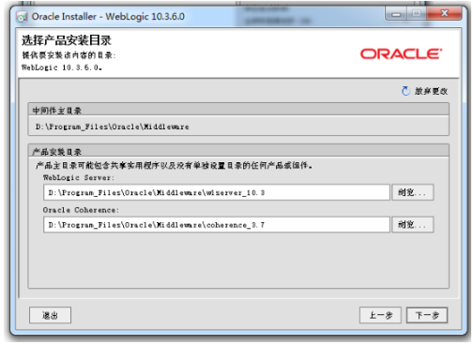Screen dimensions: 473x345
Task: Close the Oracle Installer window
Action: click(444, 13)
